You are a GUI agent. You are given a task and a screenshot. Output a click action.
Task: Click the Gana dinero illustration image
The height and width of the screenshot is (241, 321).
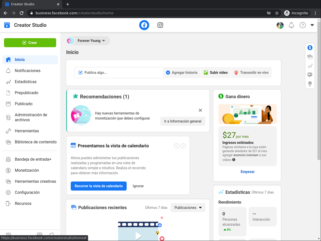pyautogui.click(x=248, y=114)
